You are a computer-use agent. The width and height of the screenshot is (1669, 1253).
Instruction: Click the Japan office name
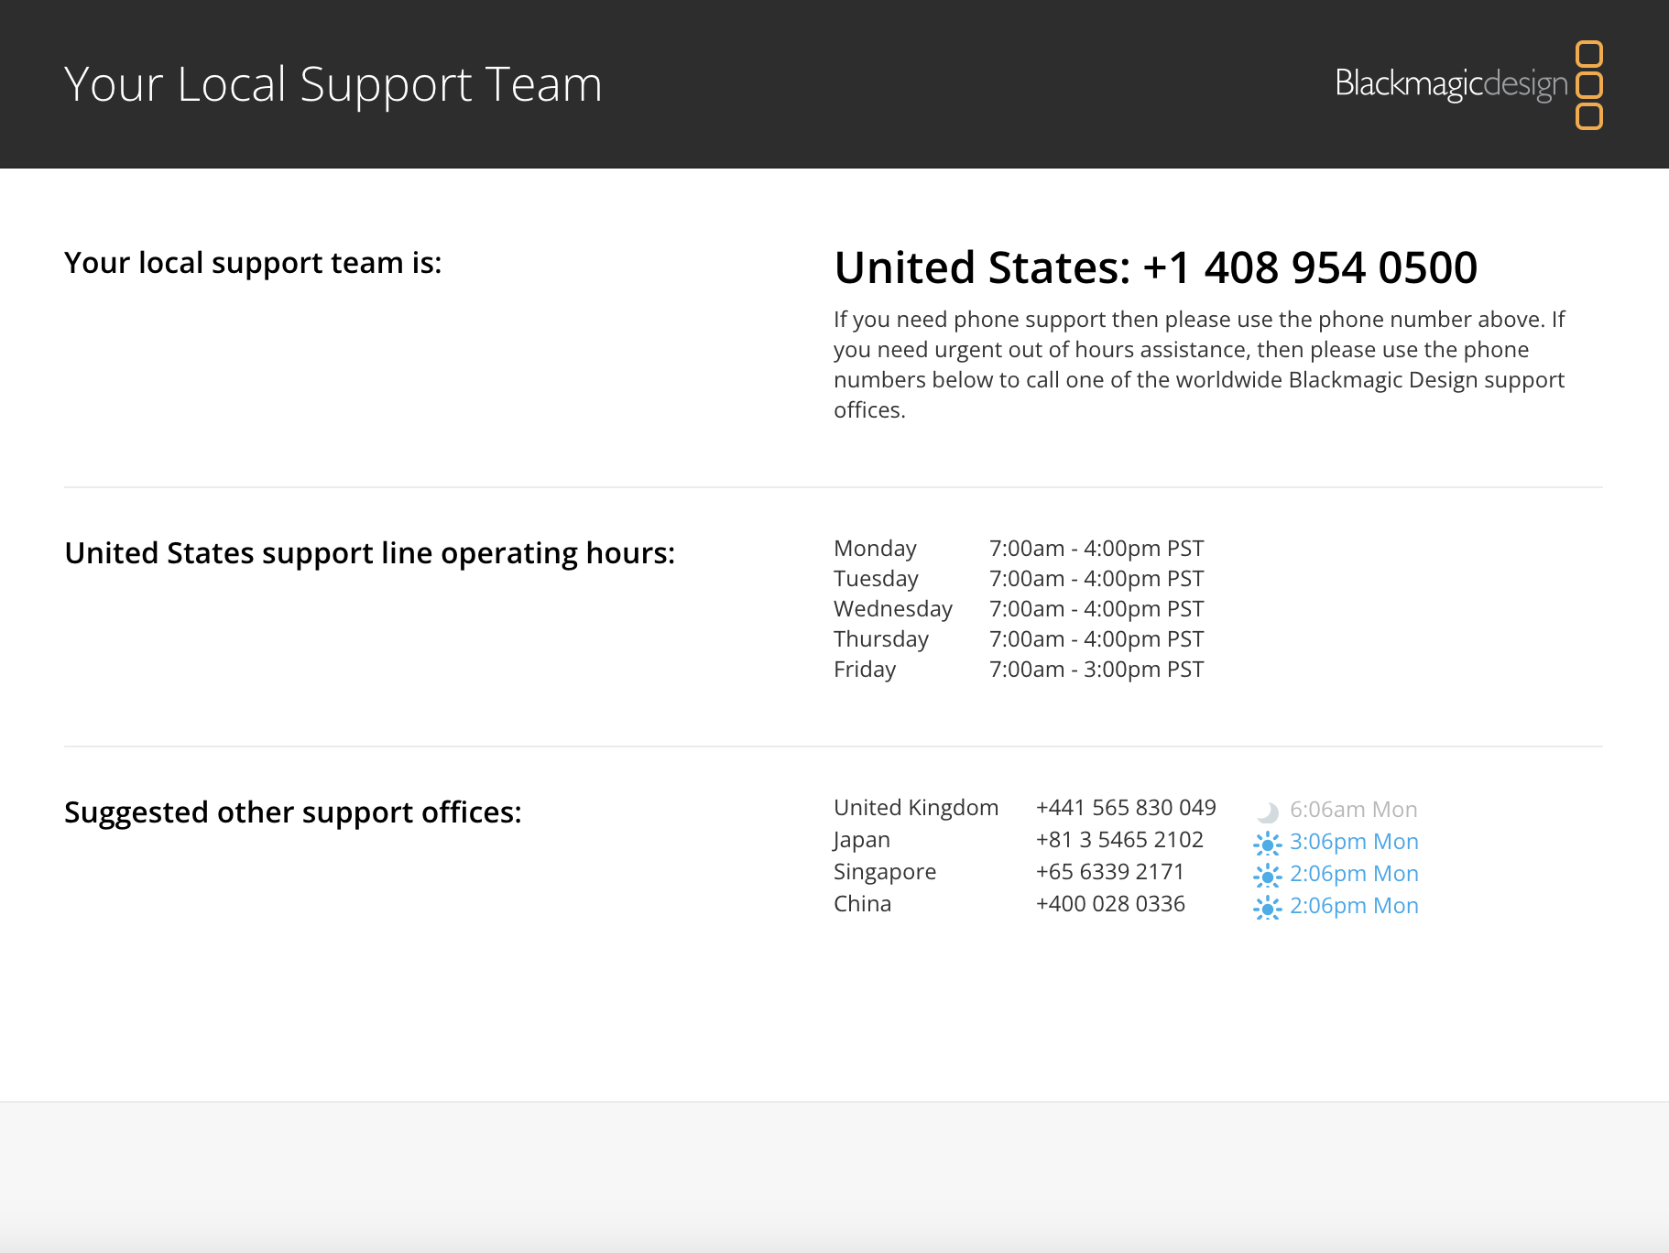click(861, 840)
